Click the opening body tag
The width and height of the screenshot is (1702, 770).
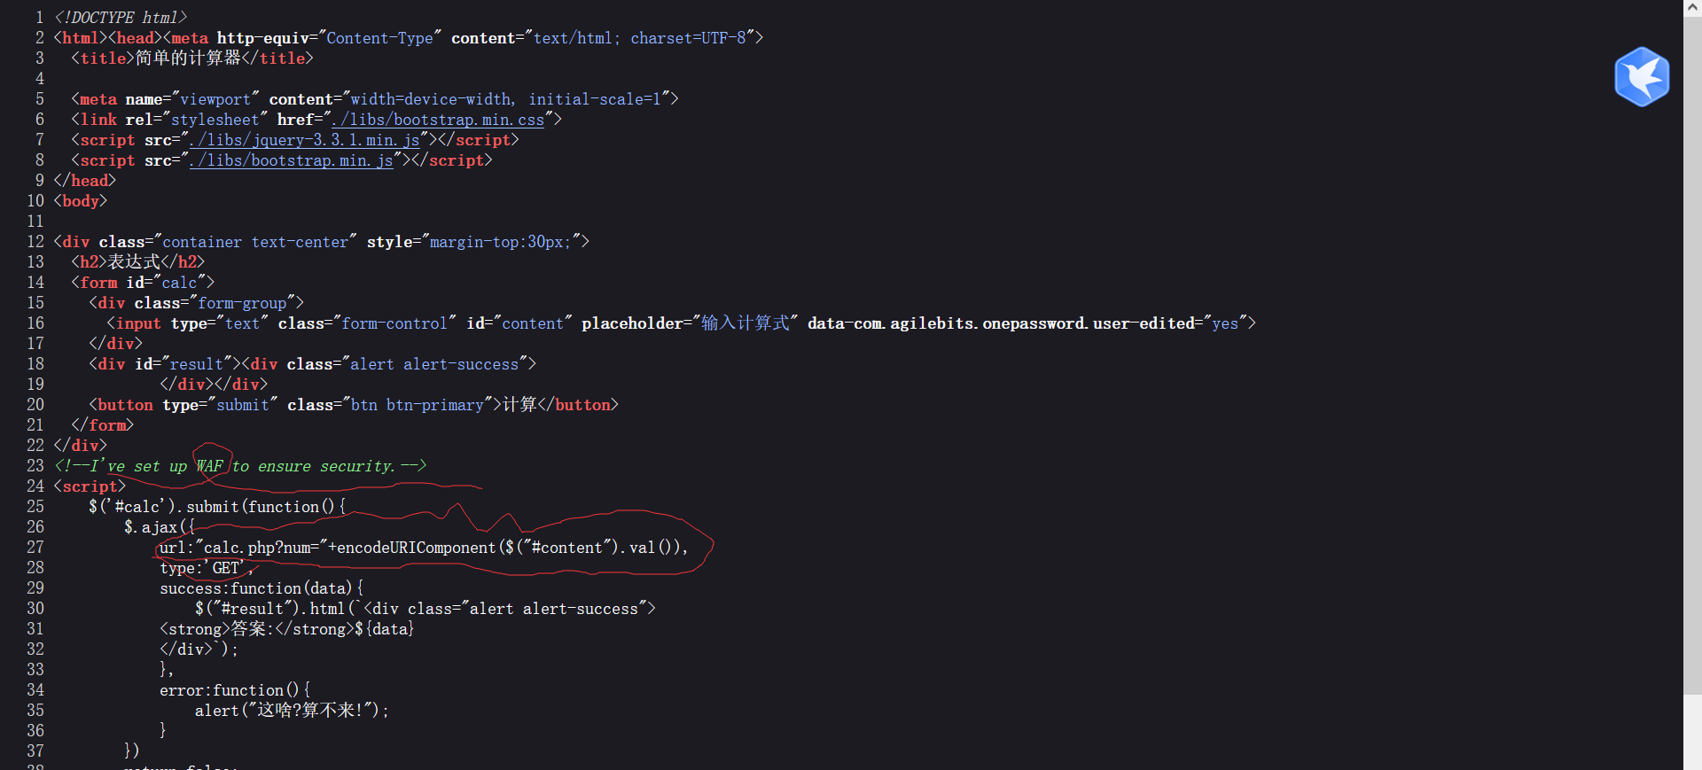[81, 201]
